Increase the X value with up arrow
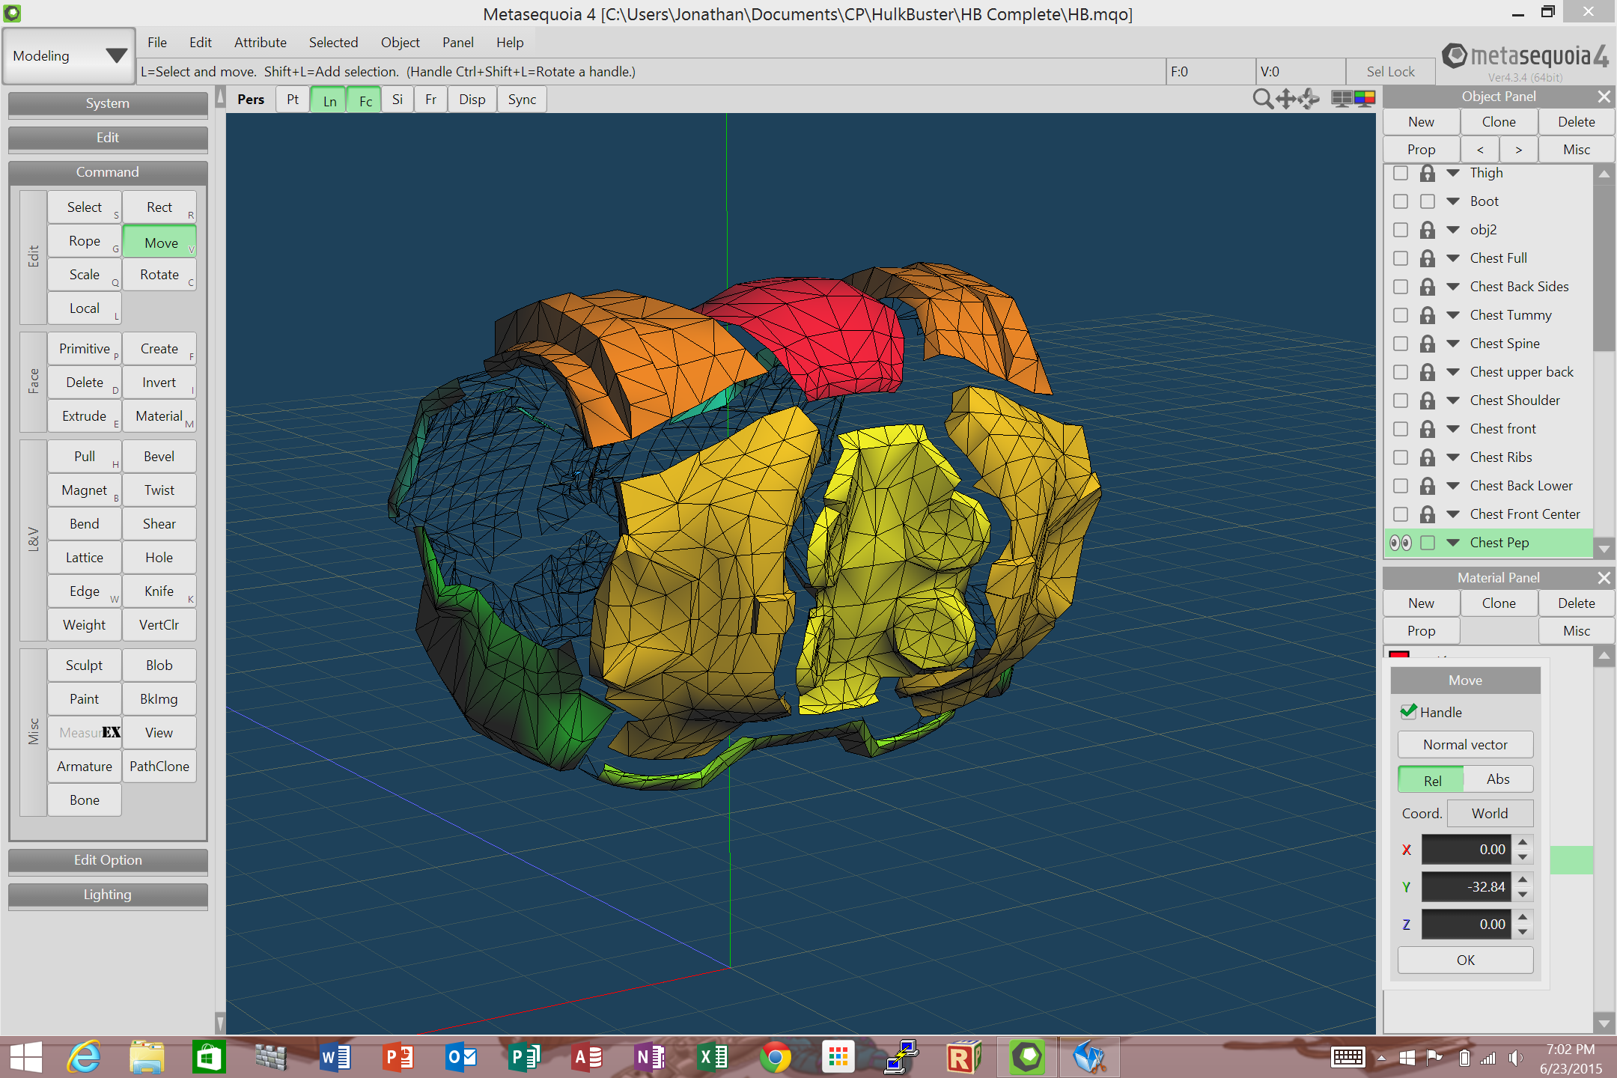This screenshot has height=1078, width=1617. 1523,842
